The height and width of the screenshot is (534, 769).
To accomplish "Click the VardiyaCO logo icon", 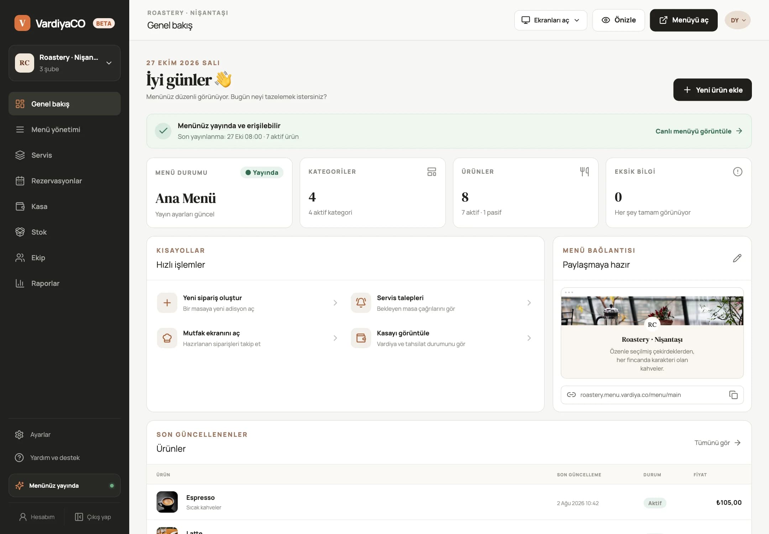I will pyautogui.click(x=22, y=23).
